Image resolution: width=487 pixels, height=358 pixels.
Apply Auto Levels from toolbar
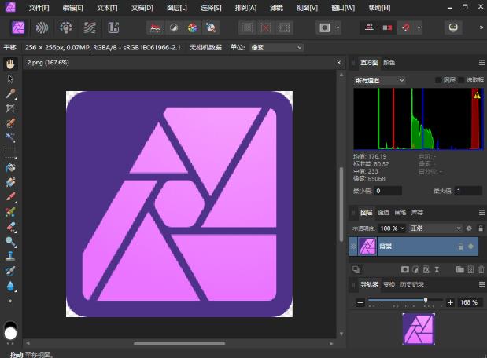(155, 28)
